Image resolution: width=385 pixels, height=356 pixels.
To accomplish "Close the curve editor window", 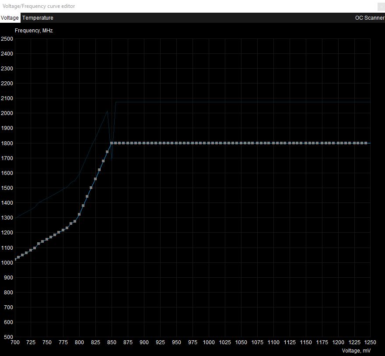I will [381, 7].
